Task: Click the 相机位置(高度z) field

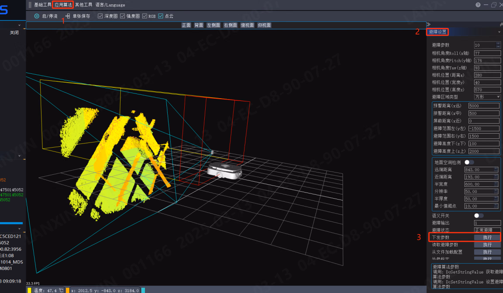Action: coord(487,90)
